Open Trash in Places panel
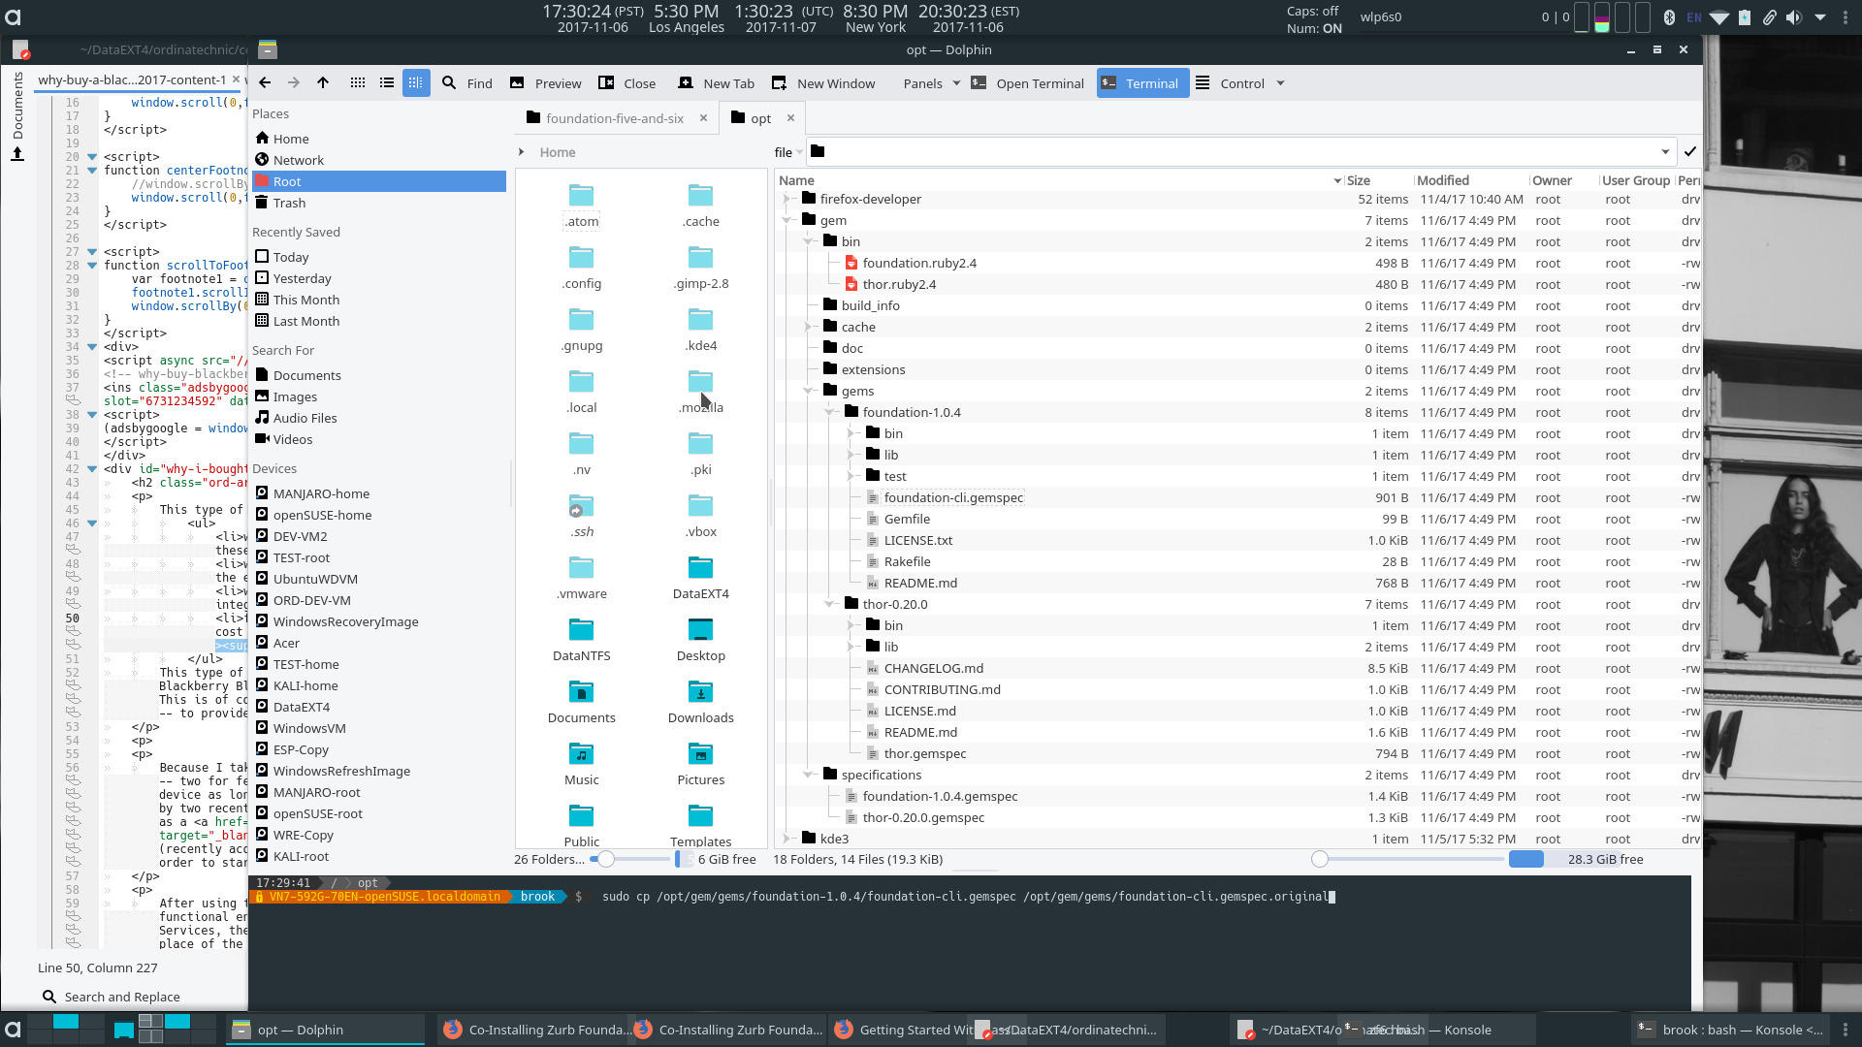The image size is (1862, 1047). (x=379, y=203)
